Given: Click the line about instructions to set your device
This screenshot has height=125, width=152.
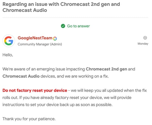Looking at the screenshot, I should (58, 105).
